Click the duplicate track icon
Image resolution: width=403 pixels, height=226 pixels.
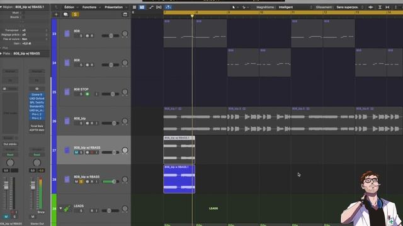point(65,14)
